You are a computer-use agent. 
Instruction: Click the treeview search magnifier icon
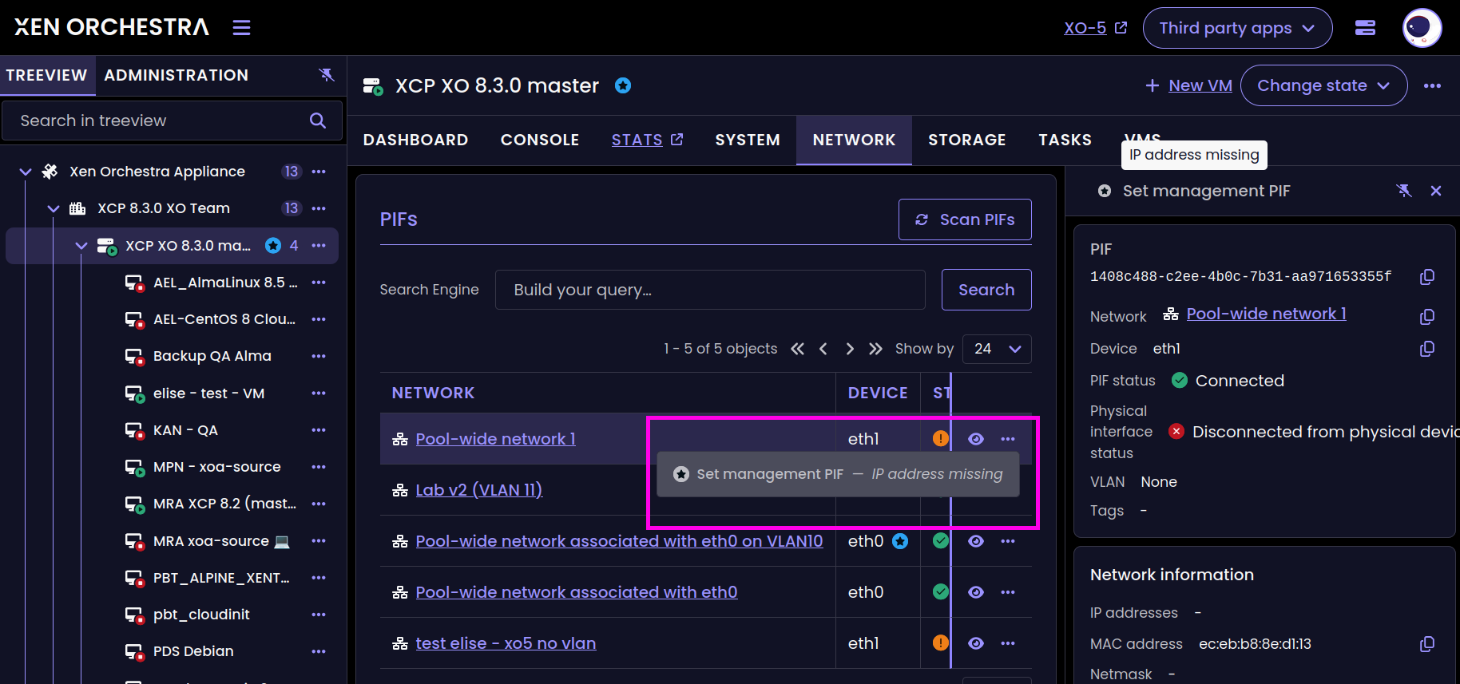pos(318,121)
